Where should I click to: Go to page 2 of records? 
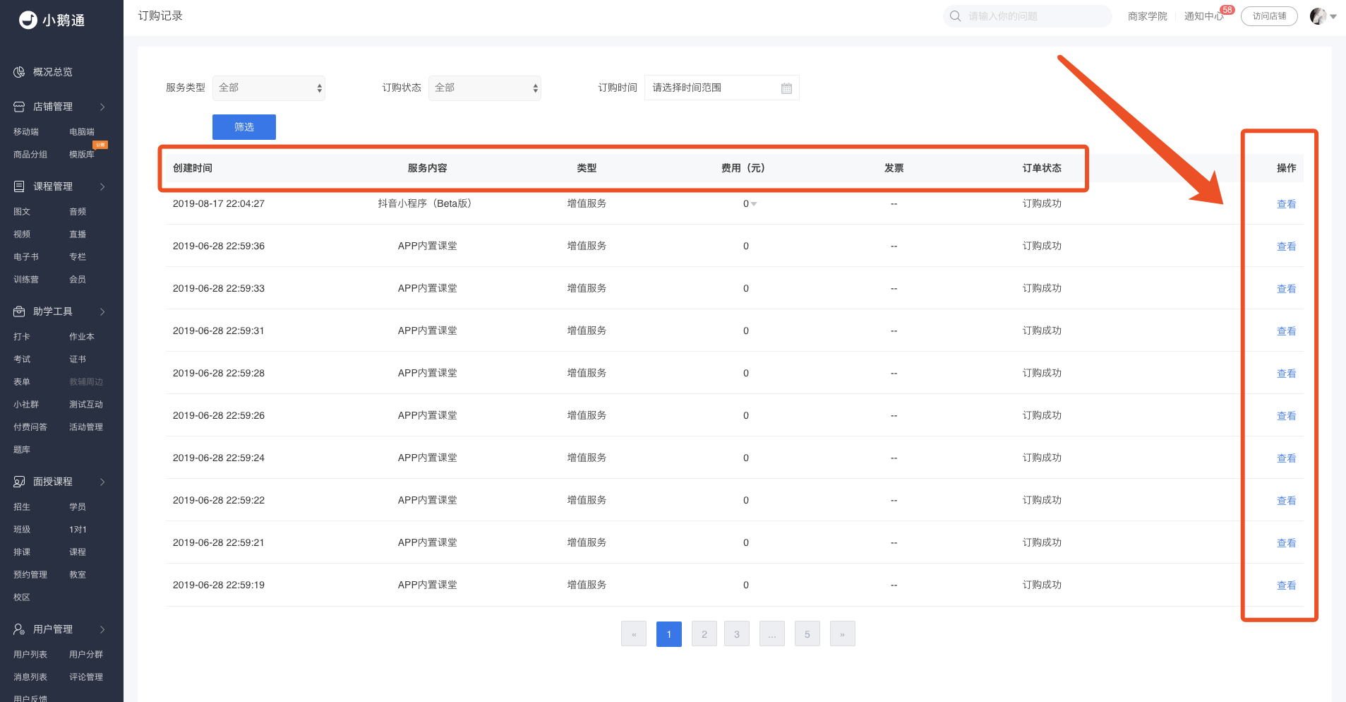[x=704, y=634]
